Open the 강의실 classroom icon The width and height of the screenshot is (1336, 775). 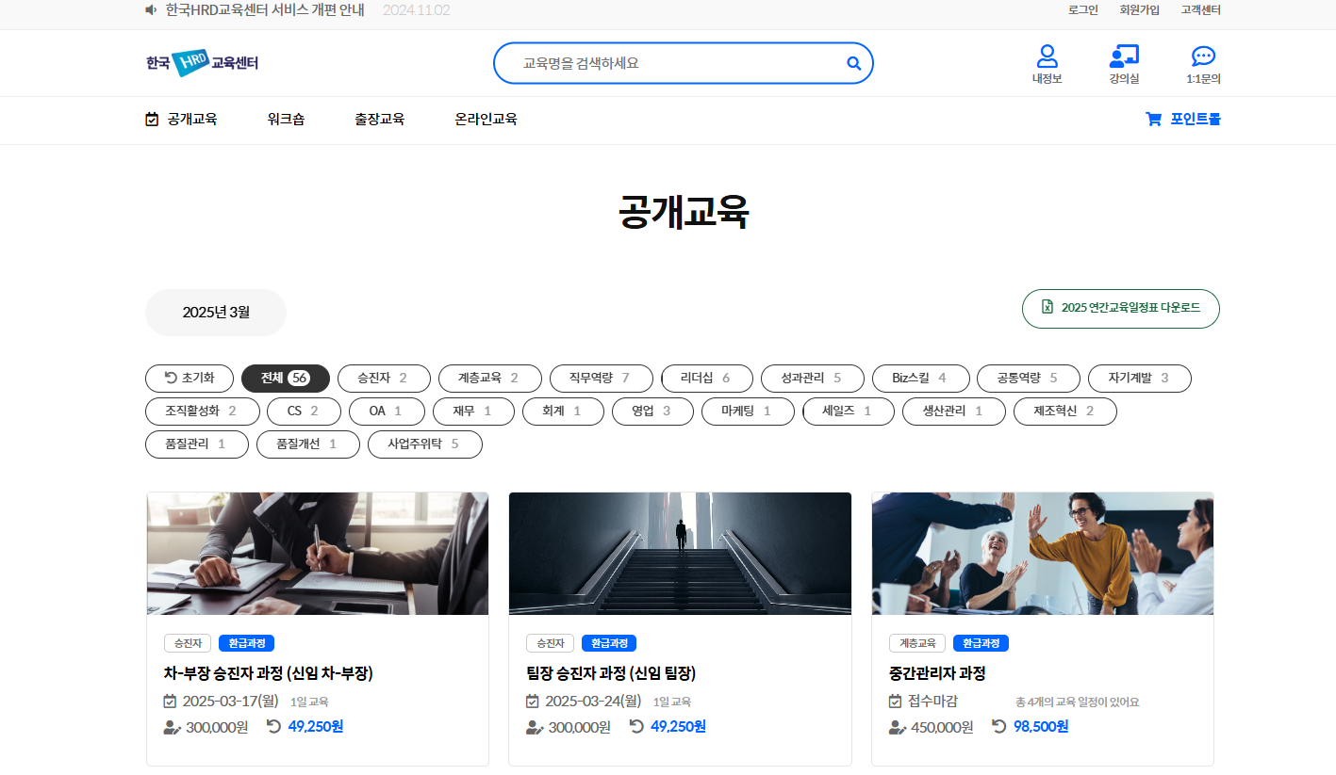(x=1124, y=56)
